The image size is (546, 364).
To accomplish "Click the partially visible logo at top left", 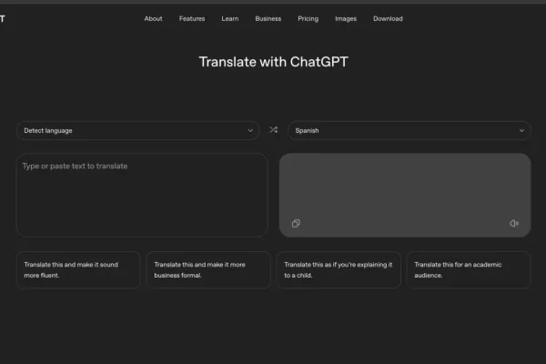I will tap(3, 18).
